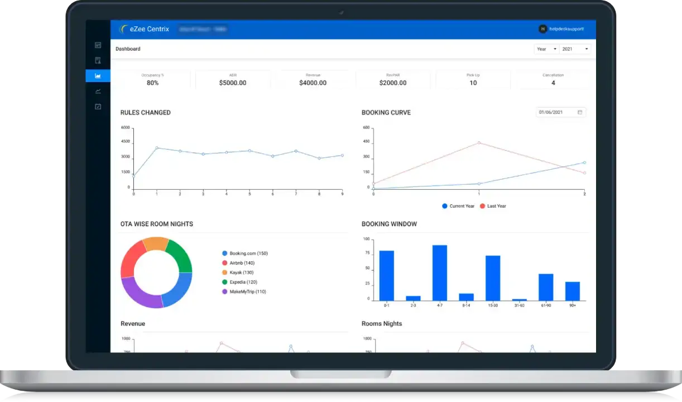Click the Dashboard page title

[128, 49]
